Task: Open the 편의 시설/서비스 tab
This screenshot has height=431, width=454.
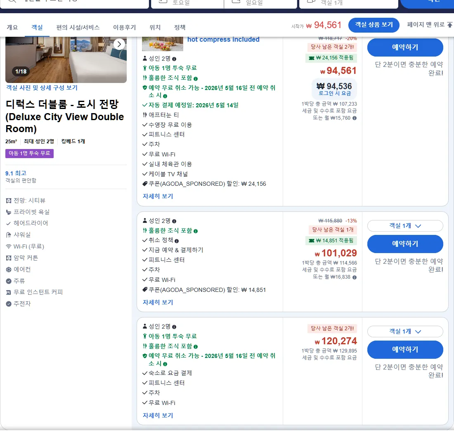Action: pyautogui.click(x=78, y=27)
